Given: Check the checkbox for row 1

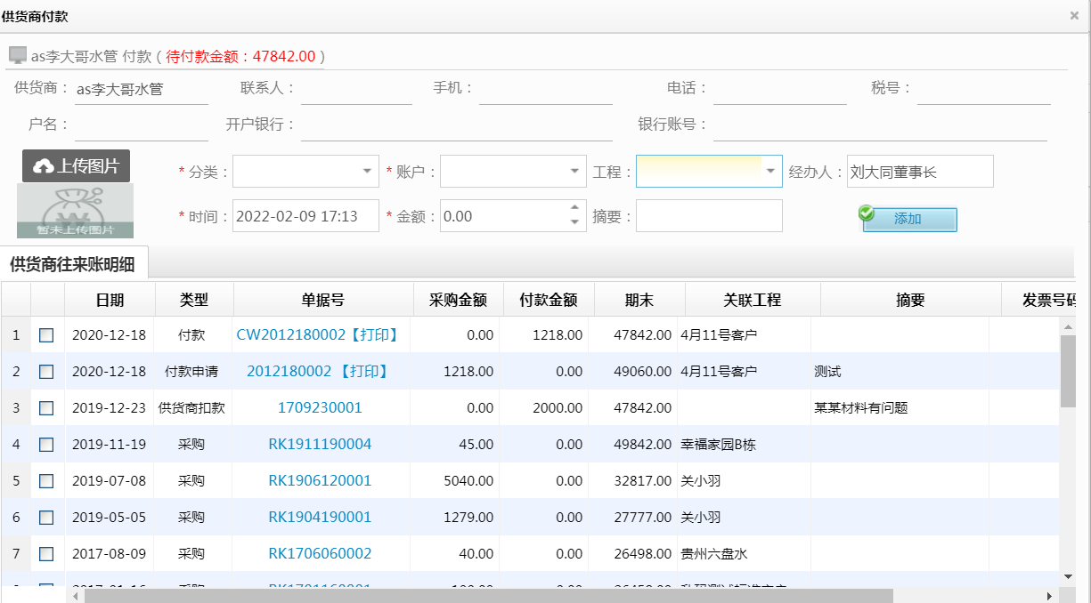Looking at the screenshot, I should pyautogui.click(x=46, y=335).
